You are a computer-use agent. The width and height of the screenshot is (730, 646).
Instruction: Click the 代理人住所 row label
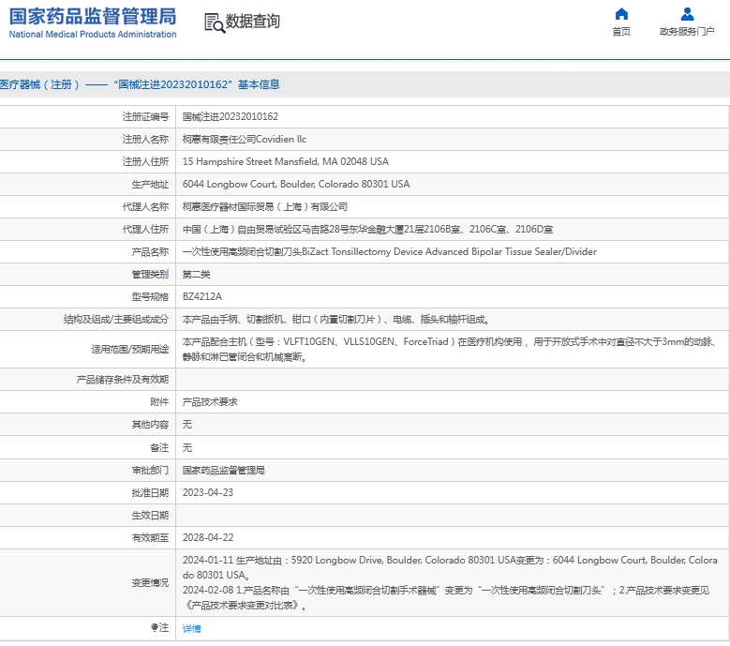[x=145, y=229]
